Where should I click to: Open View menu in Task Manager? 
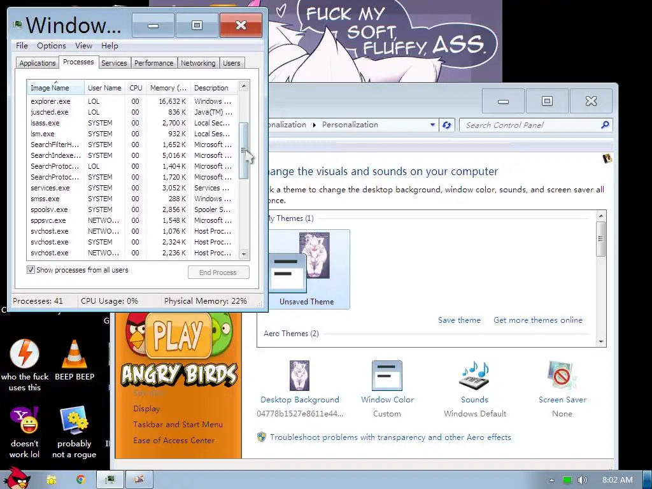coord(83,46)
